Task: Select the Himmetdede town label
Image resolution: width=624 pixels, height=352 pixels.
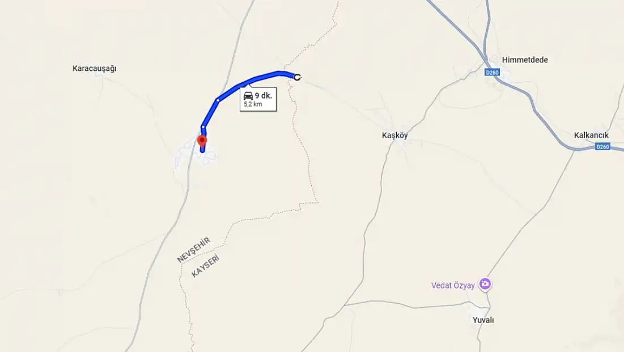Action: [x=524, y=60]
